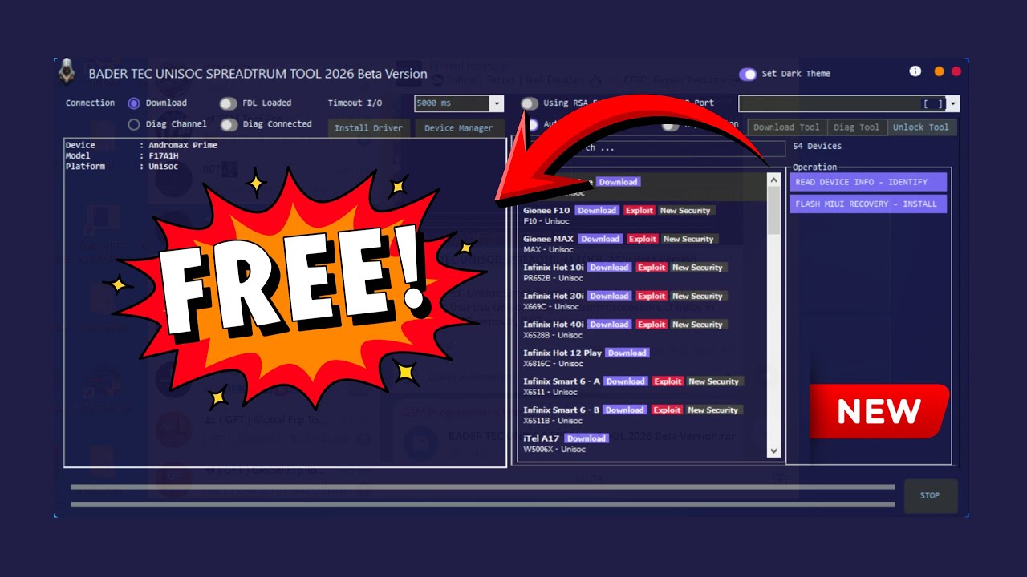Switch to the Diag Tool tab
Image resolution: width=1027 pixels, height=577 pixels.
[x=856, y=127]
